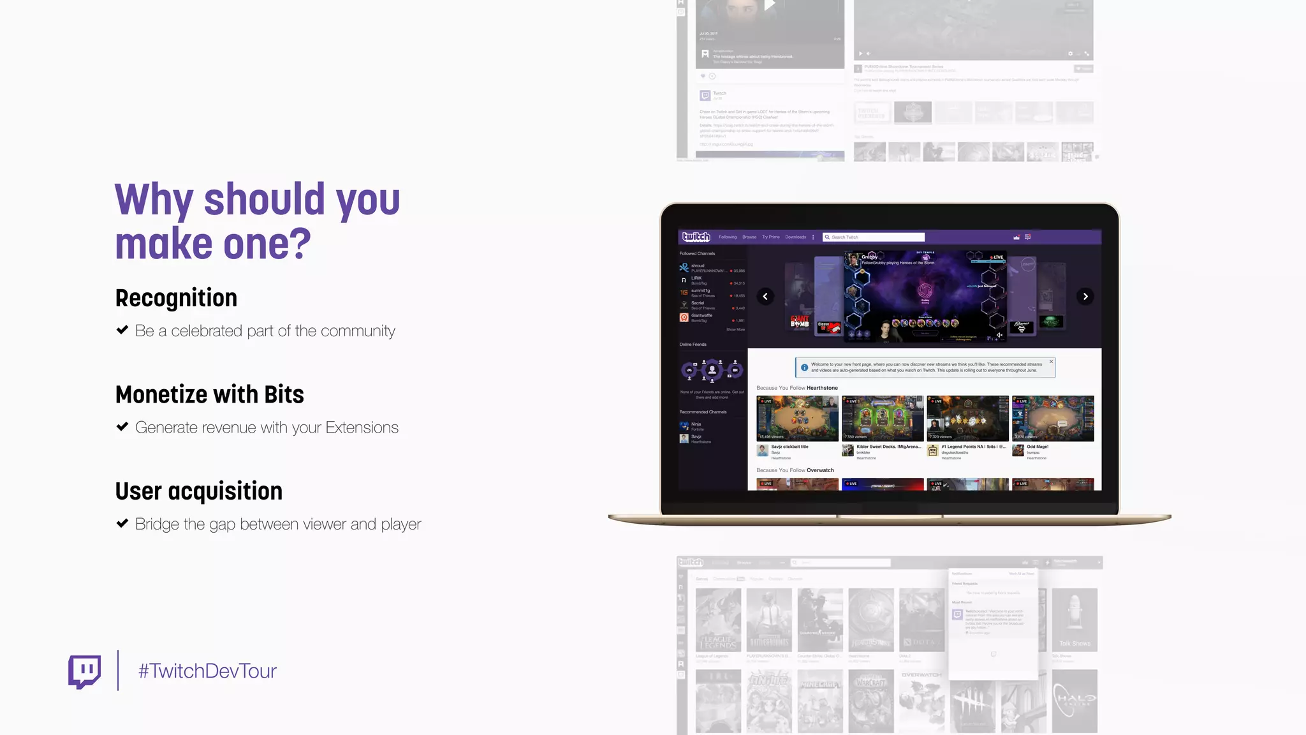Open the Browse menu item

[x=749, y=237]
